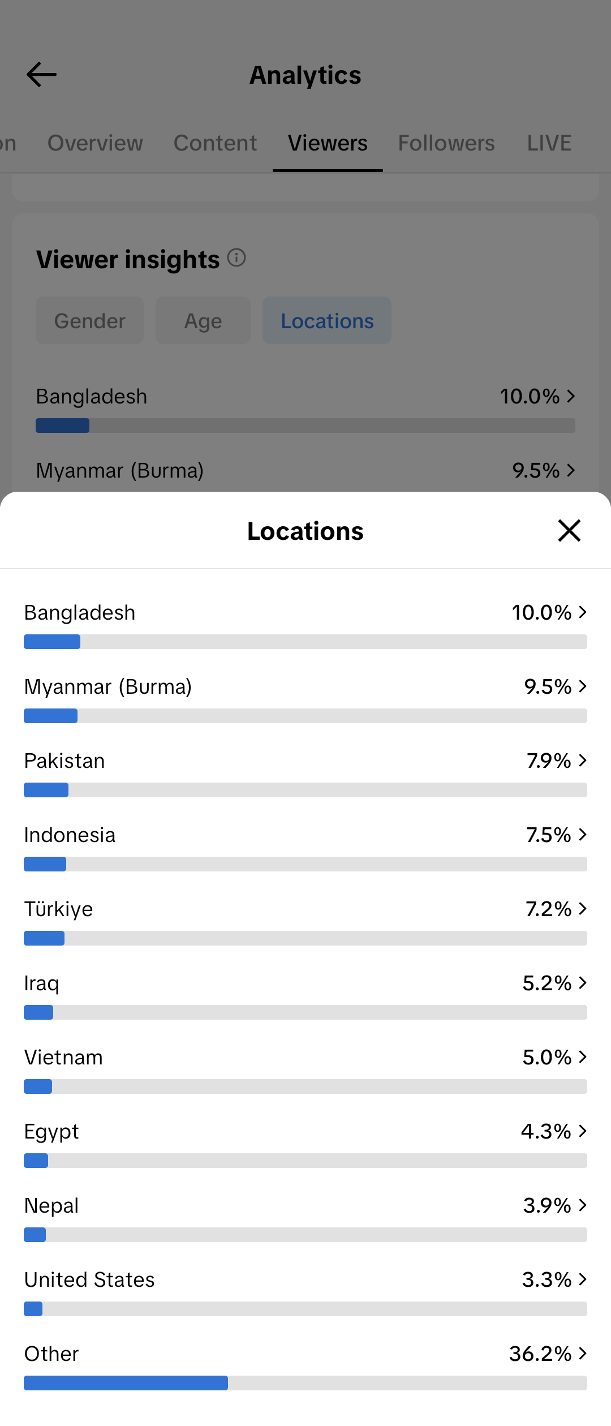This screenshot has height=1426, width=611.
Task: Select the Locations filter chip
Action: point(327,321)
